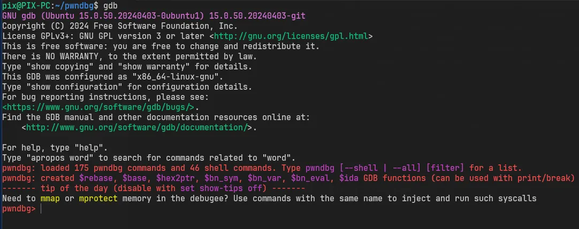Click the purple 'pwndbg' command word in loaded message

point(320,168)
